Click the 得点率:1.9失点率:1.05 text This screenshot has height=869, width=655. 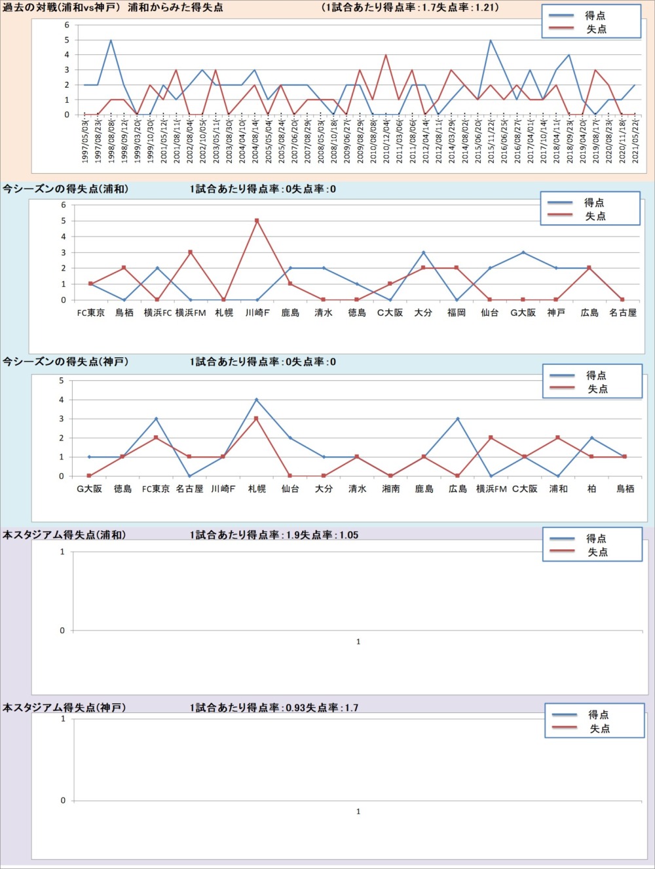point(274,535)
